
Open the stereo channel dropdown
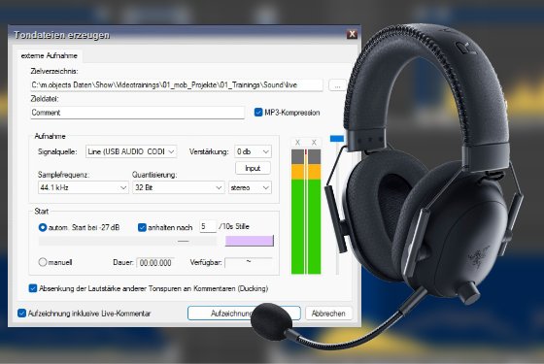pyautogui.click(x=250, y=187)
